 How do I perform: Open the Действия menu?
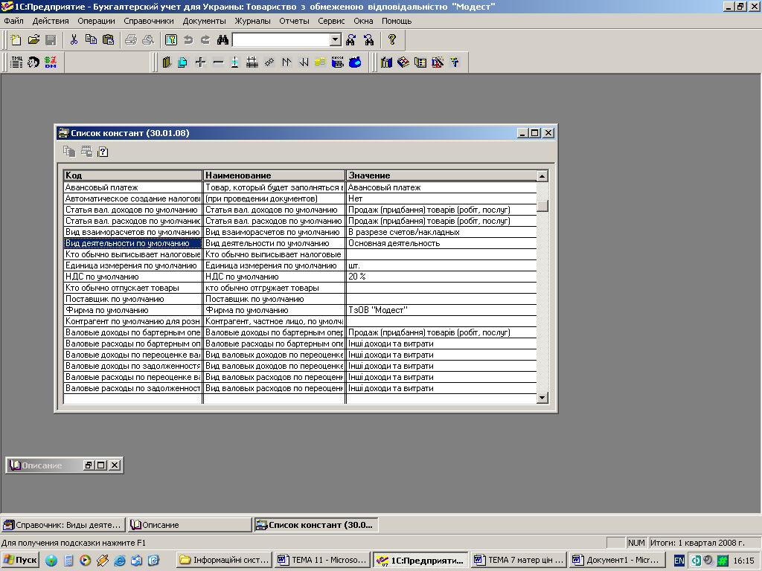(51, 21)
